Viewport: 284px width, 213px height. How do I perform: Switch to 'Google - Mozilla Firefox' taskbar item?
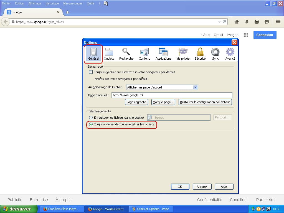107,209
